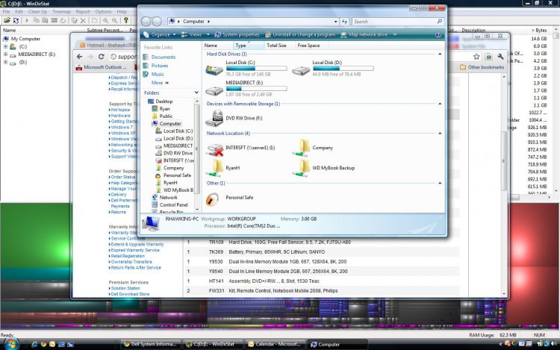Open the WinDirStat Report menu

click(x=82, y=11)
